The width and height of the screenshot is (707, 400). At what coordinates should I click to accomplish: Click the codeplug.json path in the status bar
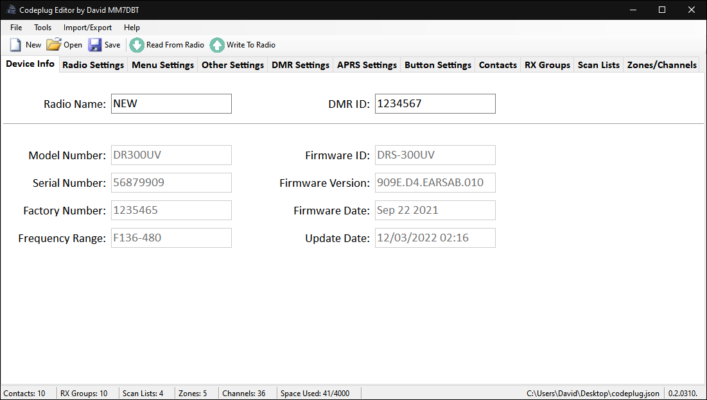592,393
